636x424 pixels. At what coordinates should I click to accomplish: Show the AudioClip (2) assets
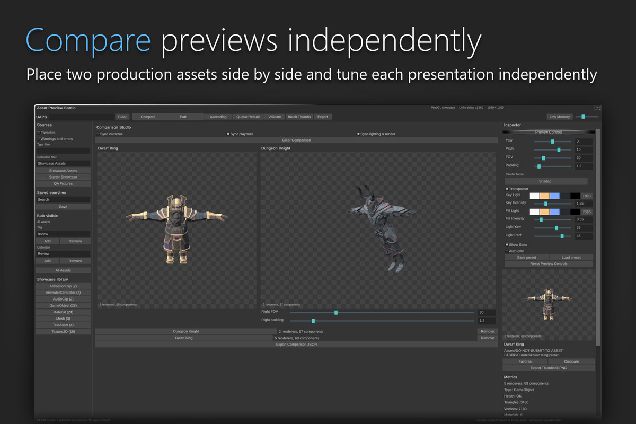(63, 299)
